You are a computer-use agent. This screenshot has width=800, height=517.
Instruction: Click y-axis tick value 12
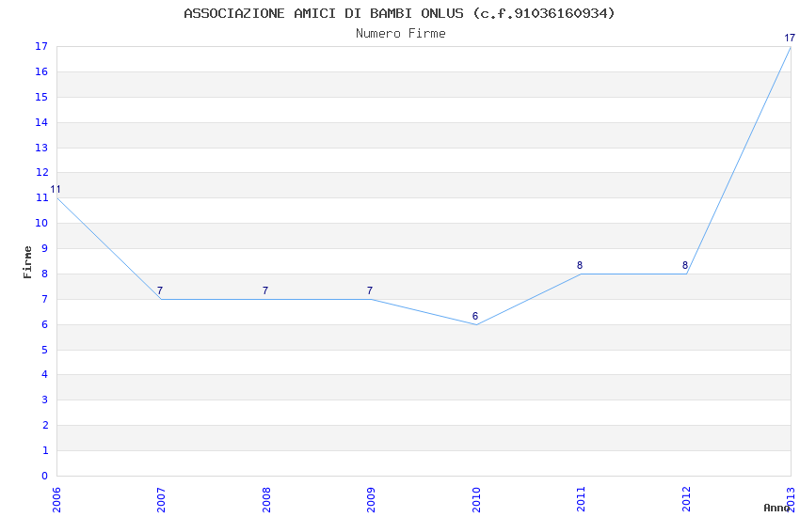41,173
